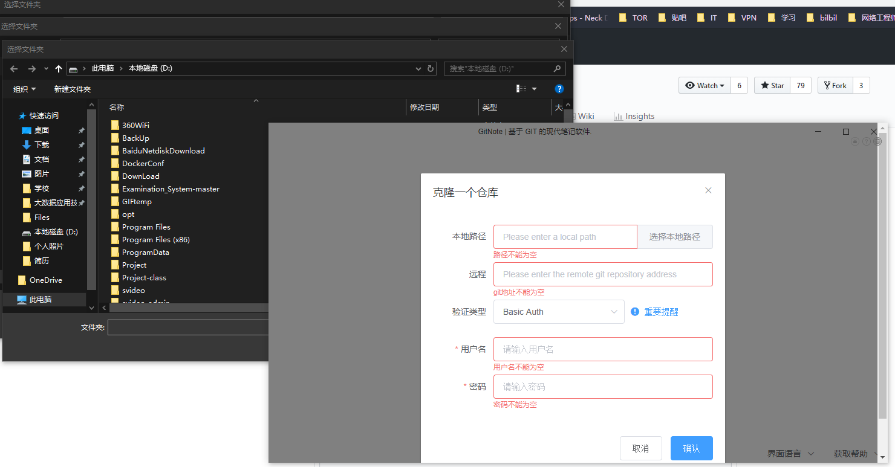
Task: Click the 用户名 input field
Action: click(x=603, y=349)
